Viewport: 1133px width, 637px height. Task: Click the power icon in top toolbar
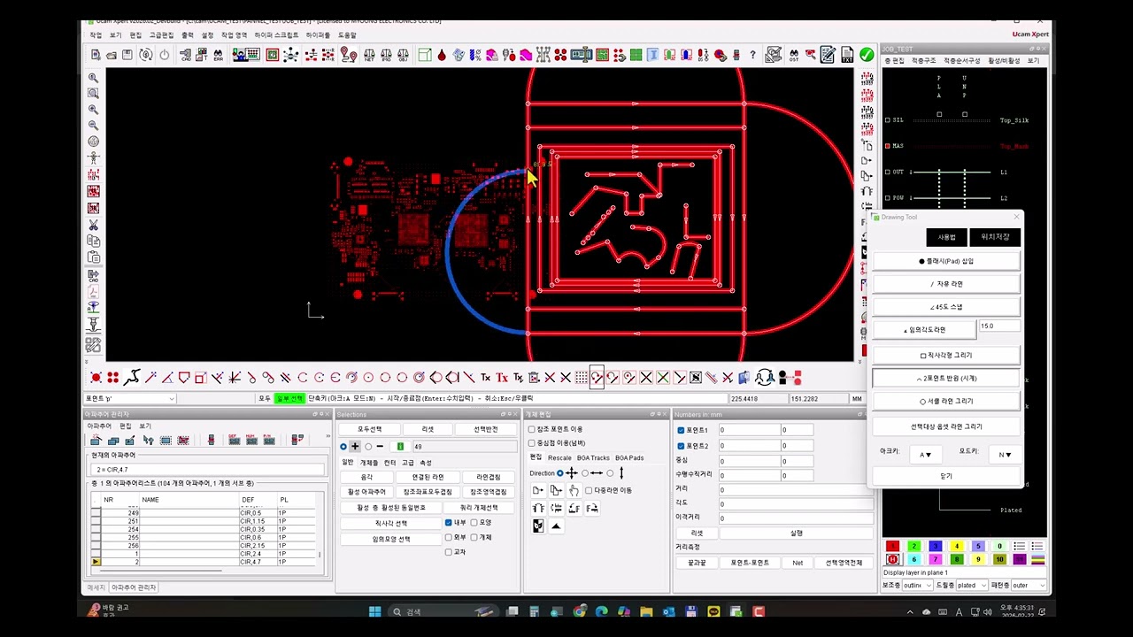(165, 55)
